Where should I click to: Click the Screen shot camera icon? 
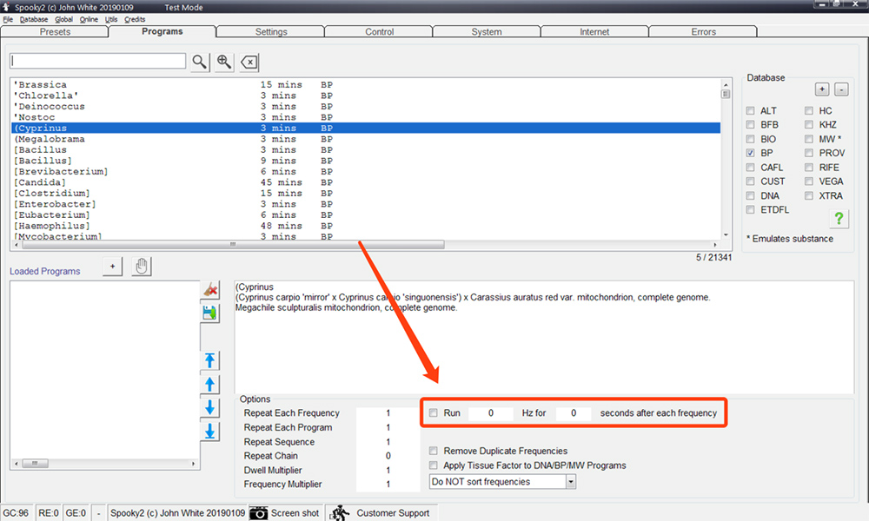[x=259, y=513]
